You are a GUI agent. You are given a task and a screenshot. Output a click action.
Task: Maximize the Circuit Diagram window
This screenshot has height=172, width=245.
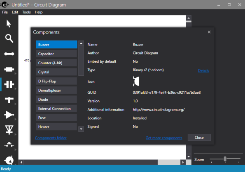click(229, 5)
